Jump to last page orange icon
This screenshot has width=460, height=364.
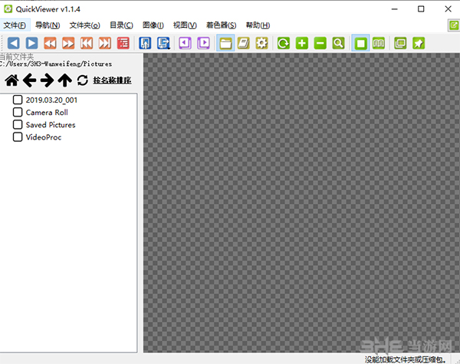click(105, 43)
